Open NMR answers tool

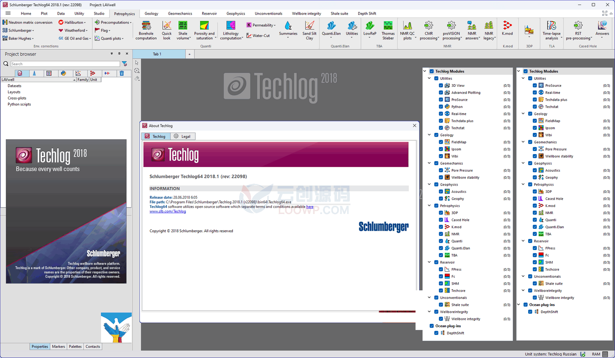pos(472,30)
